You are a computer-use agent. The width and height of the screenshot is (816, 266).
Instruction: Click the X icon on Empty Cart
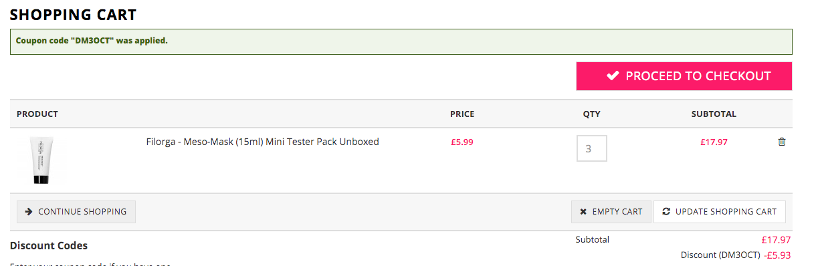tap(583, 212)
